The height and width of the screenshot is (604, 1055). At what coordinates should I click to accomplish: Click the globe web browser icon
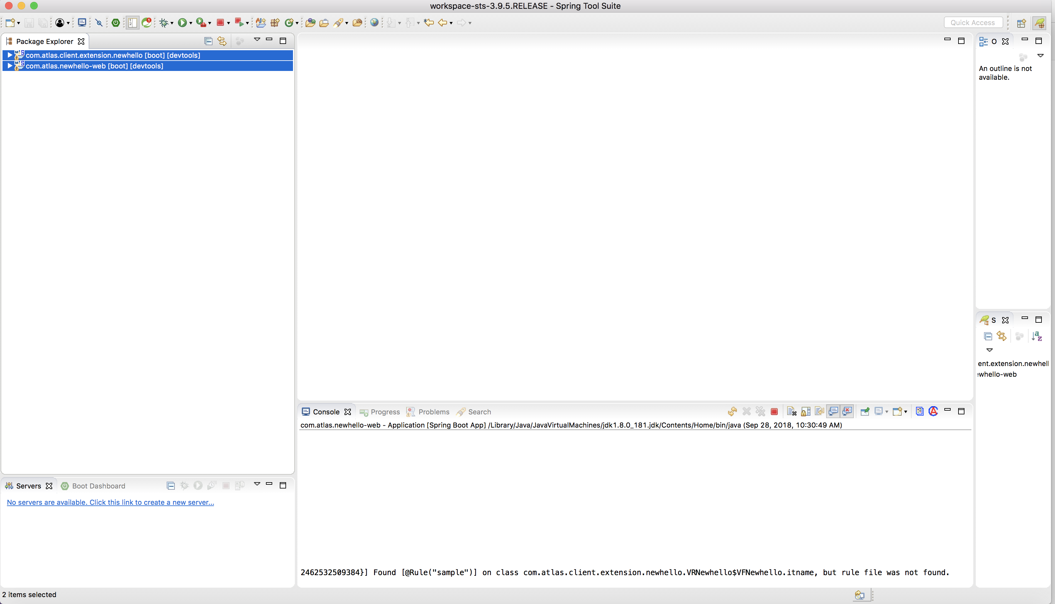click(x=374, y=22)
